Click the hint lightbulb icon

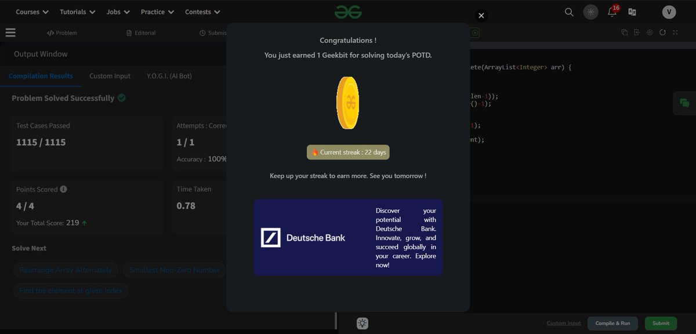362,323
